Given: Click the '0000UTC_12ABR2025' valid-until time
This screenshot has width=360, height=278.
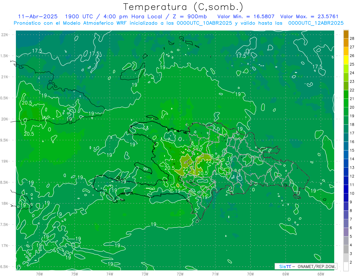Looking at the screenshot, I should click(316, 23).
